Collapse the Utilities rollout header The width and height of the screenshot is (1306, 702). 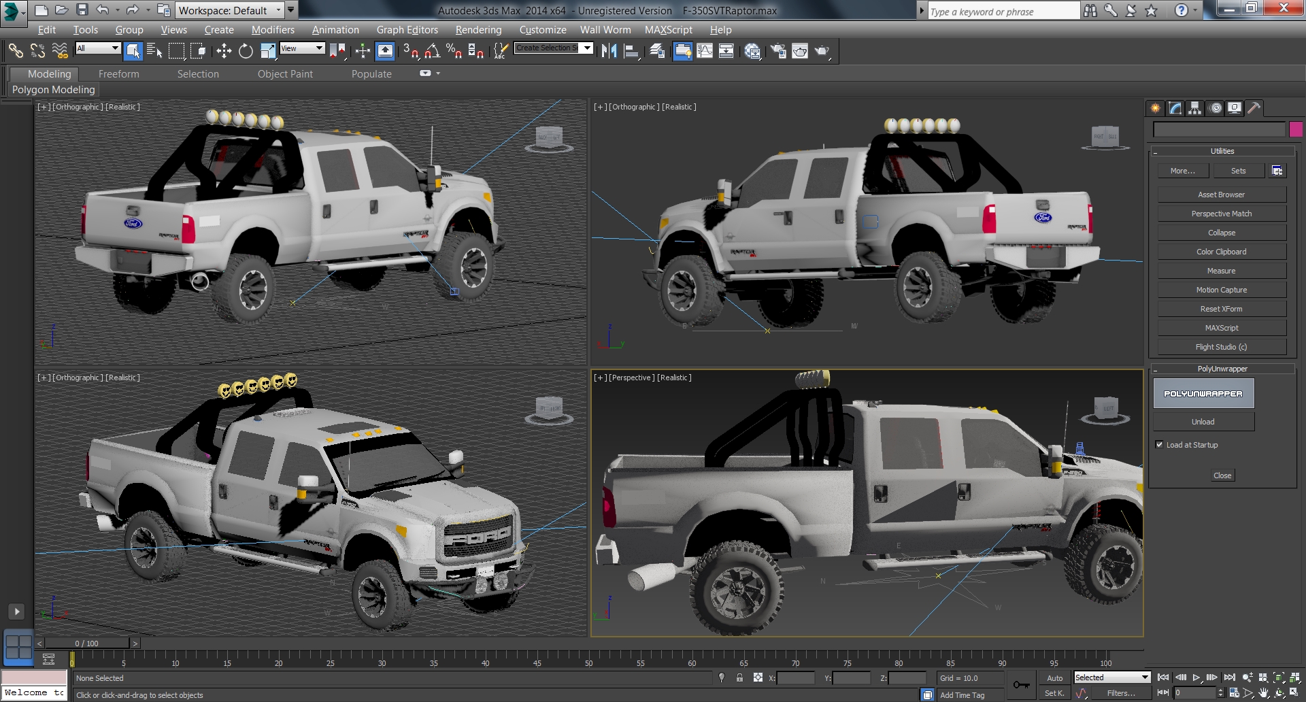[x=1222, y=151]
